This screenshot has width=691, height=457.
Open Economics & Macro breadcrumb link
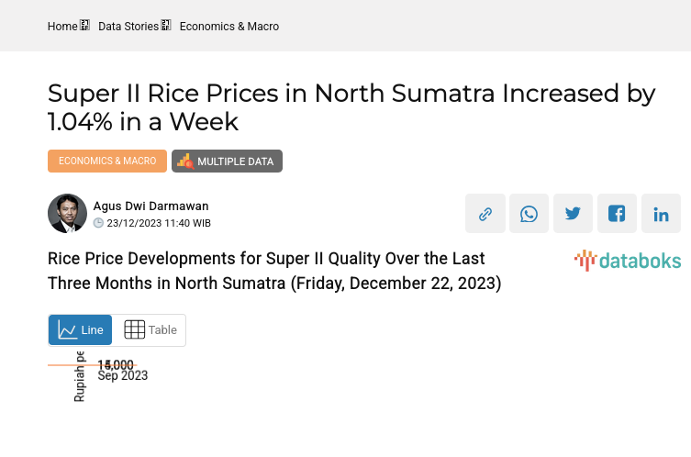point(229,27)
